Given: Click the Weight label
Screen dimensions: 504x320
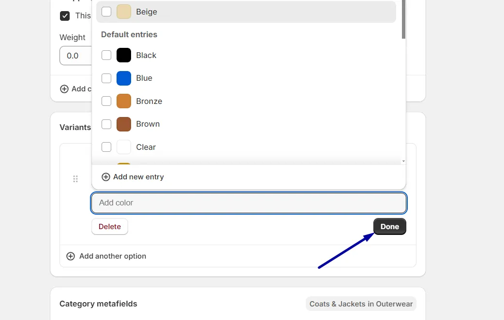Looking at the screenshot, I should click(73, 38).
